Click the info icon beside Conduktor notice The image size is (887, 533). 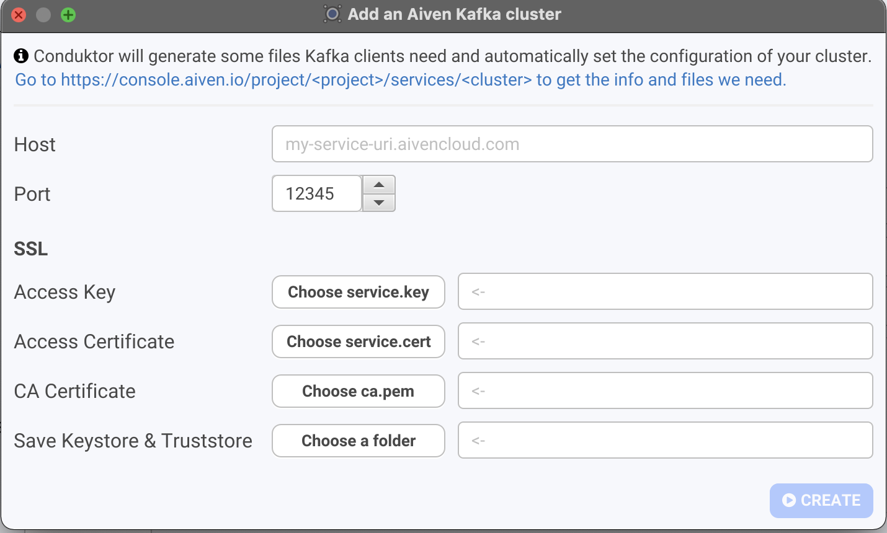click(x=21, y=56)
